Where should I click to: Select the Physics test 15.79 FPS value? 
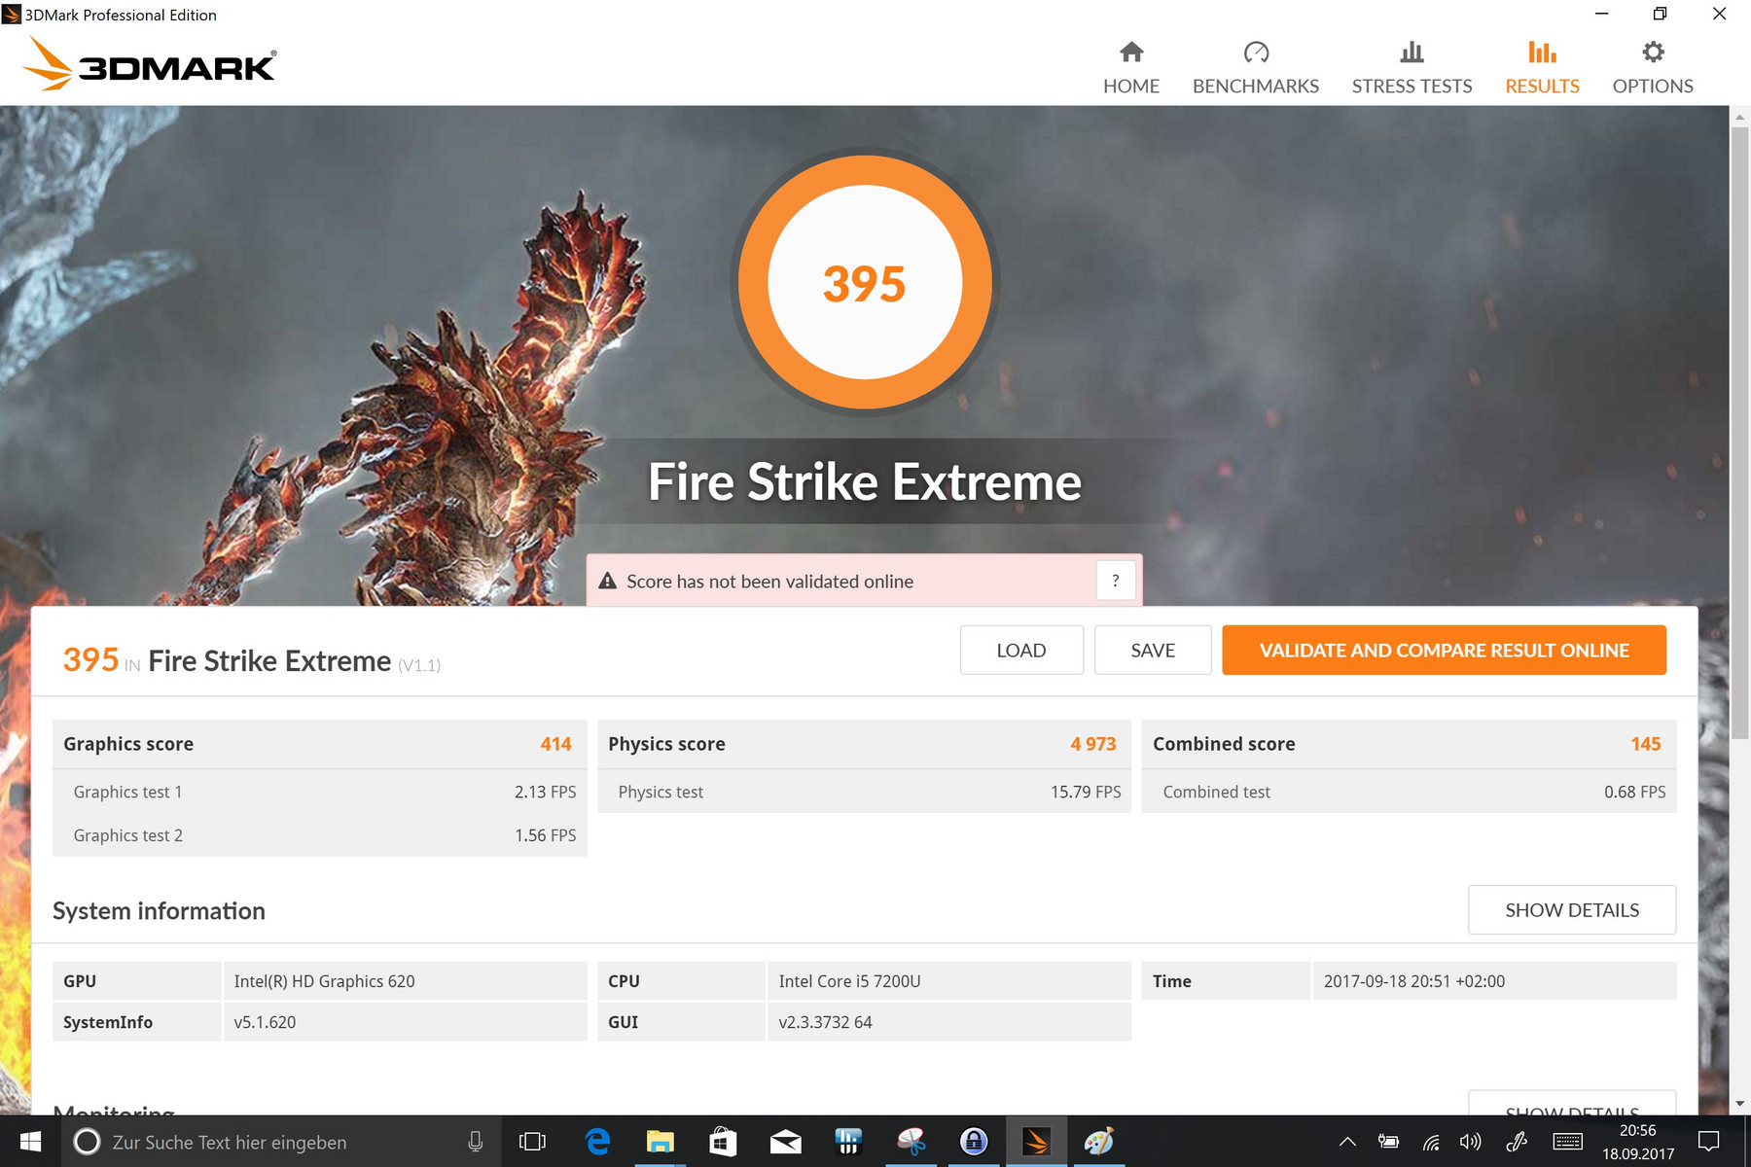pos(1086,792)
